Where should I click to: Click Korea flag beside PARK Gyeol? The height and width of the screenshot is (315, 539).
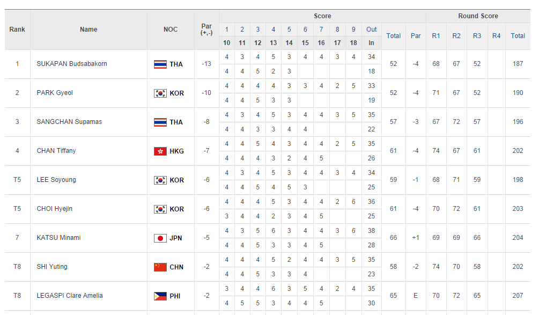pos(160,93)
